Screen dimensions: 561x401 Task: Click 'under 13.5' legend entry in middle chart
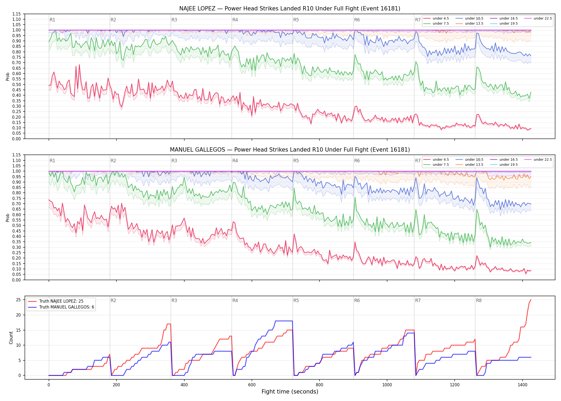click(469, 165)
